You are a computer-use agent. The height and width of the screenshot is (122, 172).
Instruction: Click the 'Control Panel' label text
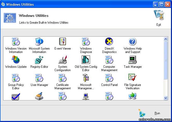point(109,85)
